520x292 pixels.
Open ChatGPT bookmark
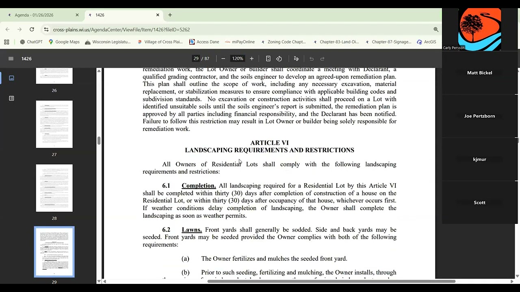31,42
